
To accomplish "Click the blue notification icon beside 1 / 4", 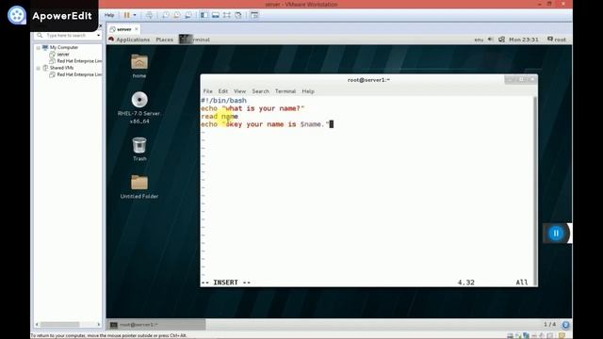I will pyautogui.click(x=565, y=325).
